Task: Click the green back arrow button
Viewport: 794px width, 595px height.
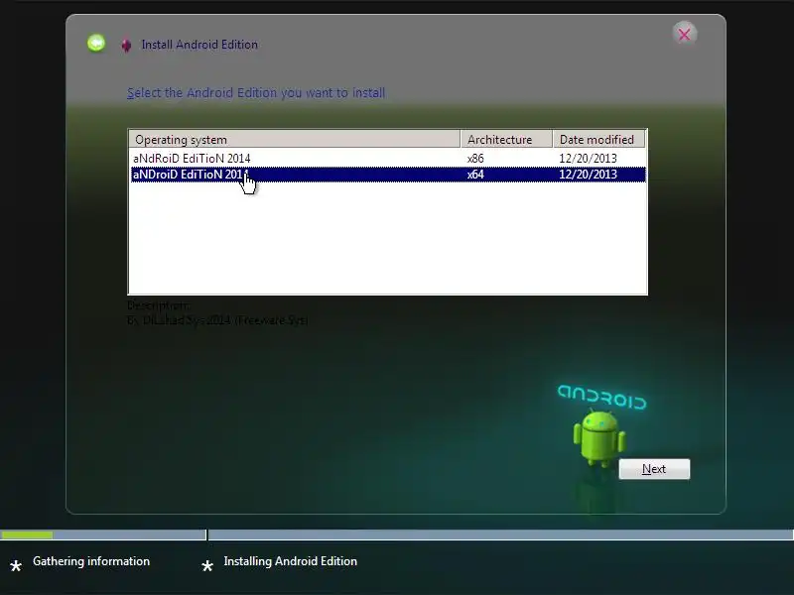Action: point(96,43)
